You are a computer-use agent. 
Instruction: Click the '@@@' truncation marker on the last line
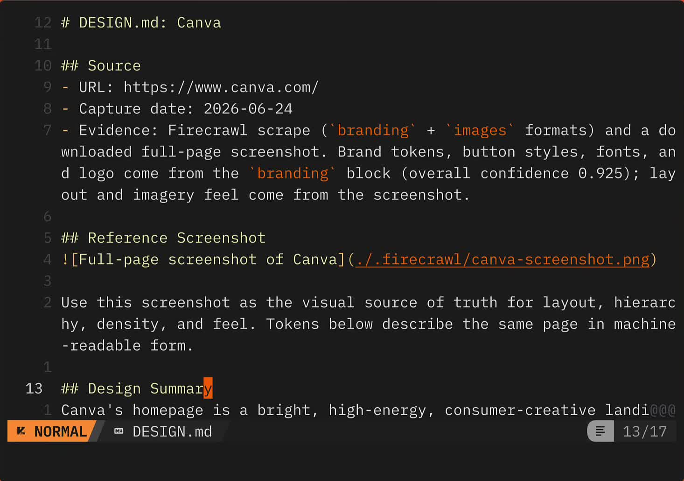pos(663,410)
